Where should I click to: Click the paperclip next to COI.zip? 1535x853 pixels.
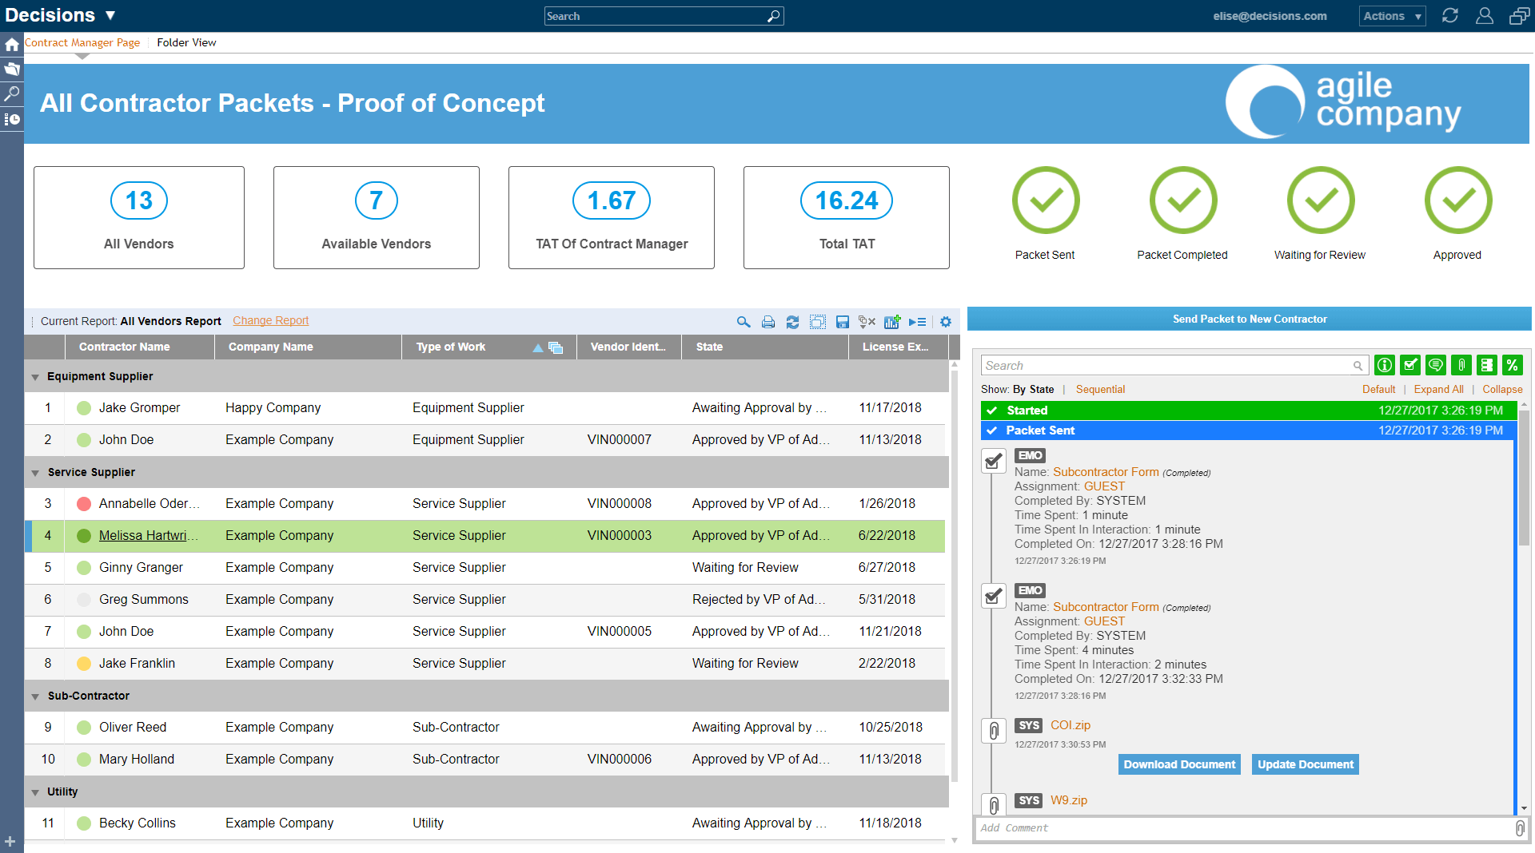(994, 731)
